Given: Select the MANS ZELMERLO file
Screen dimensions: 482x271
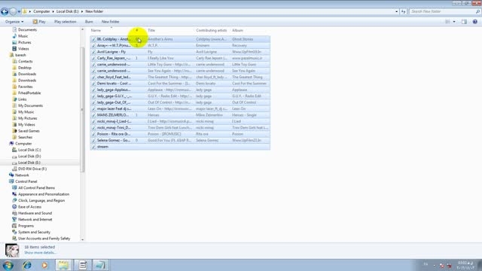Looking at the screenshot, I should coord(180,115).
